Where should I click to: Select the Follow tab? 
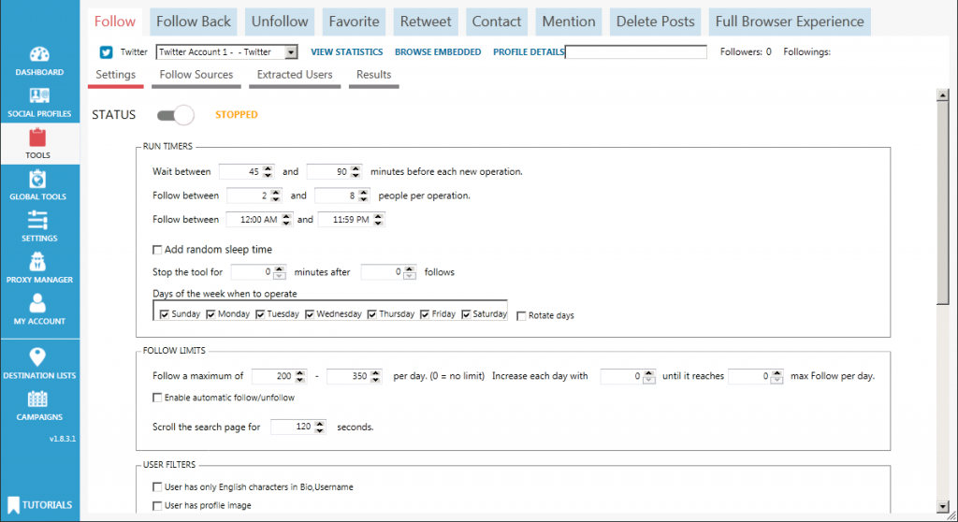point(115,22)
